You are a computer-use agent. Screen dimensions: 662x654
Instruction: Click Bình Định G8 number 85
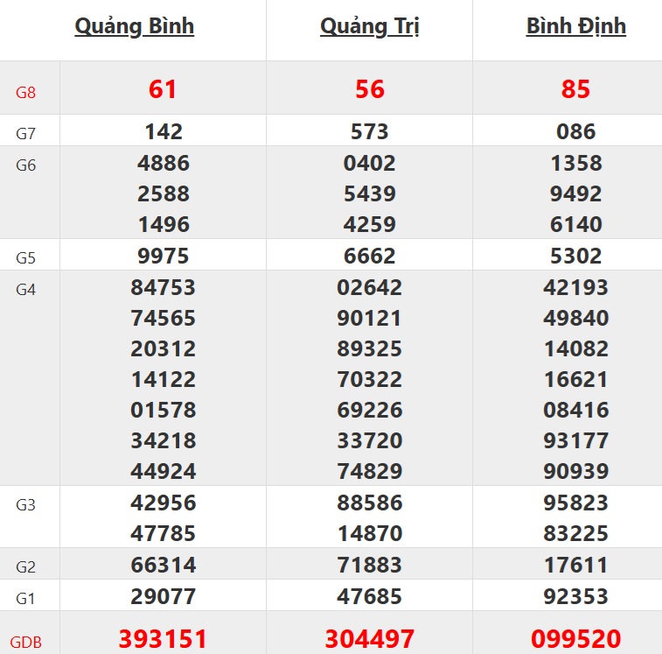[575, 88]
